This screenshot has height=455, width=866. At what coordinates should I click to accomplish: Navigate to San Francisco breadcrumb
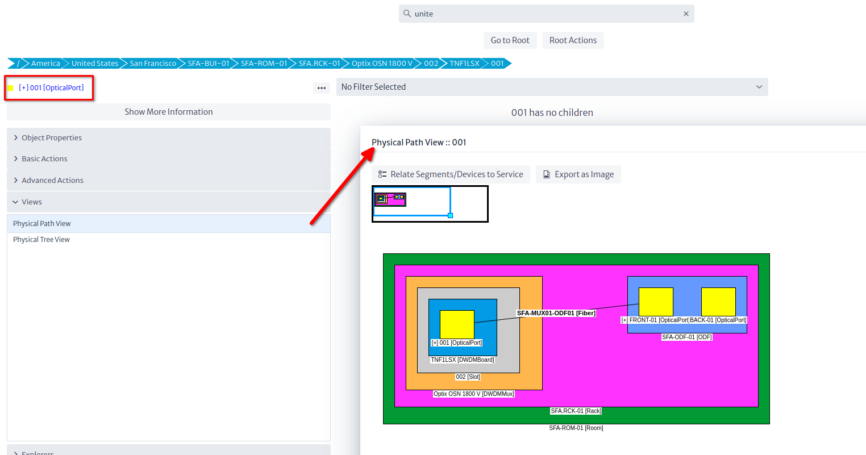pos(153,64)
